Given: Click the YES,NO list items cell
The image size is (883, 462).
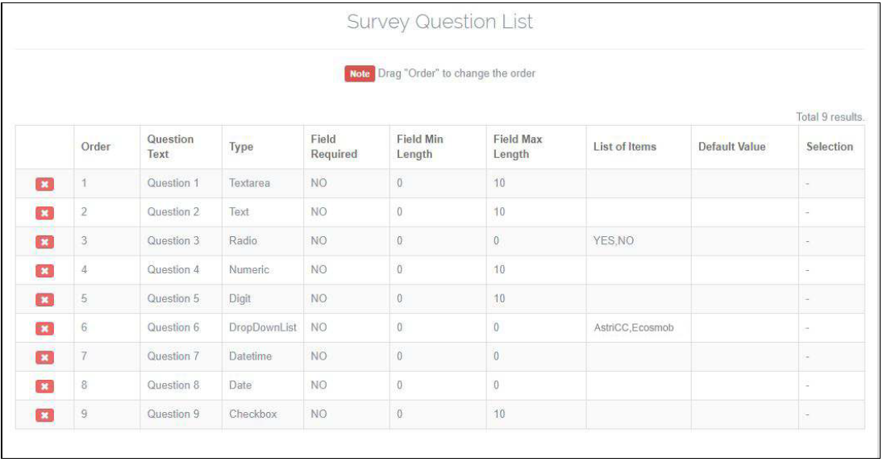Looking at the screenshot, I should (x=613, y=240).
